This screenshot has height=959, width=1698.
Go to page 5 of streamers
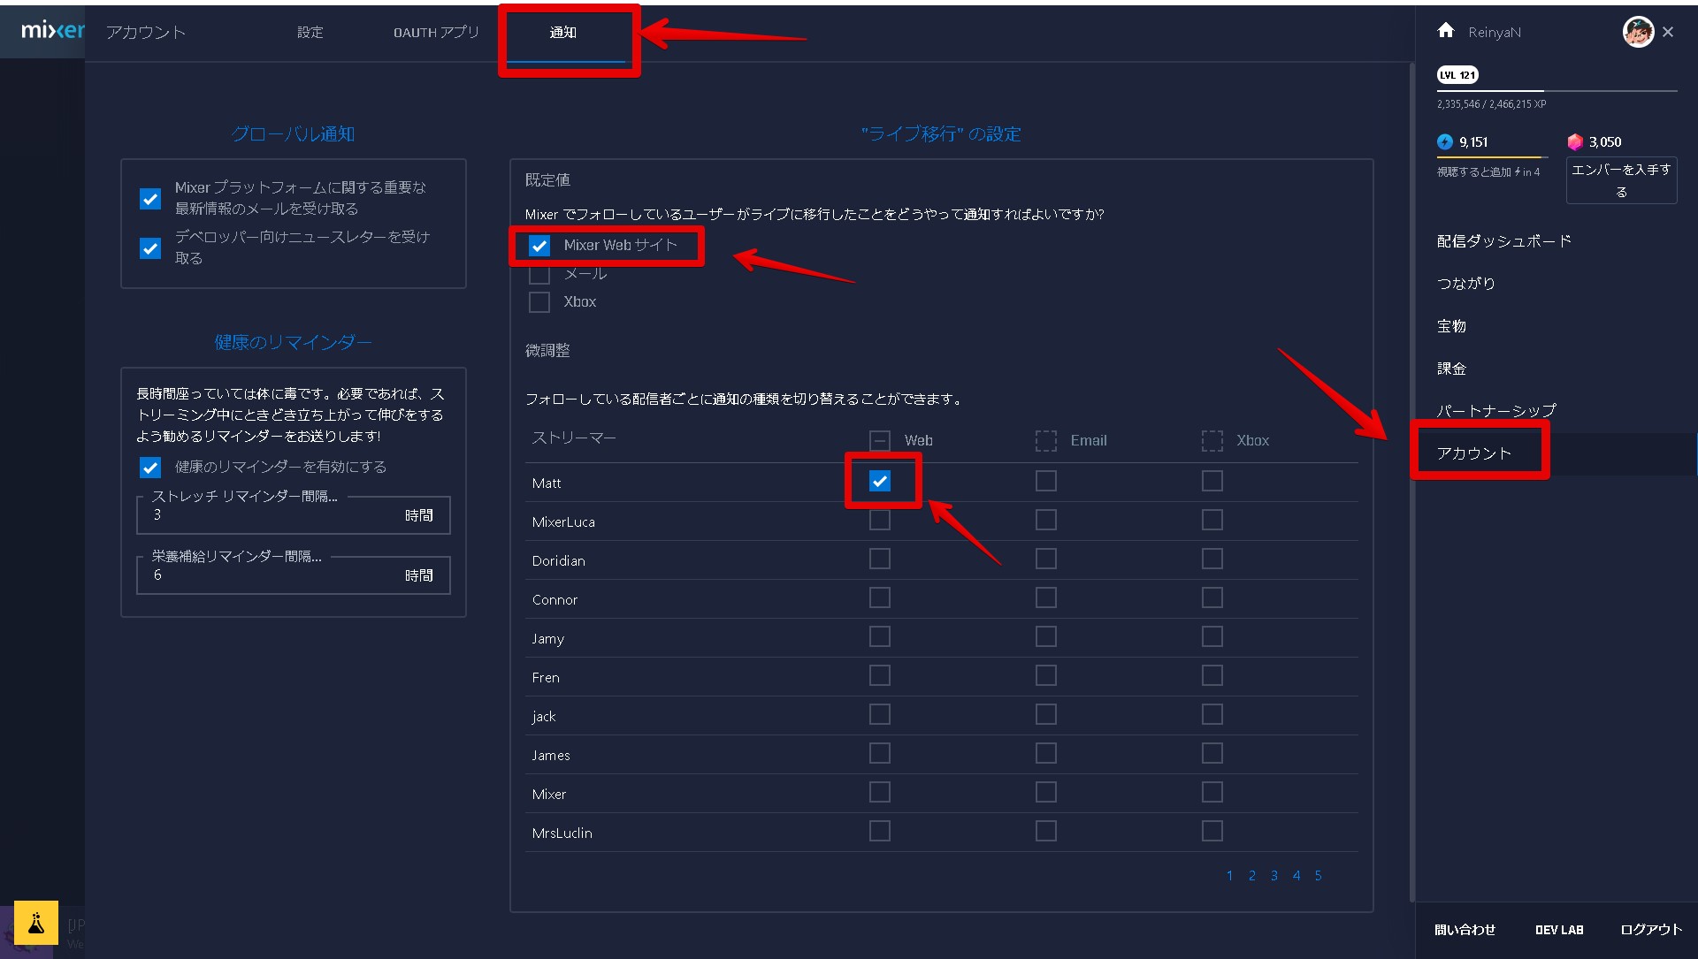click(1318, 876)
